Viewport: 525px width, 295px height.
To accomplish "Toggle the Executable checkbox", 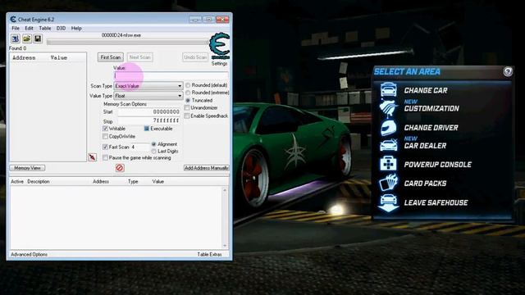I will (x=146, y=129).
